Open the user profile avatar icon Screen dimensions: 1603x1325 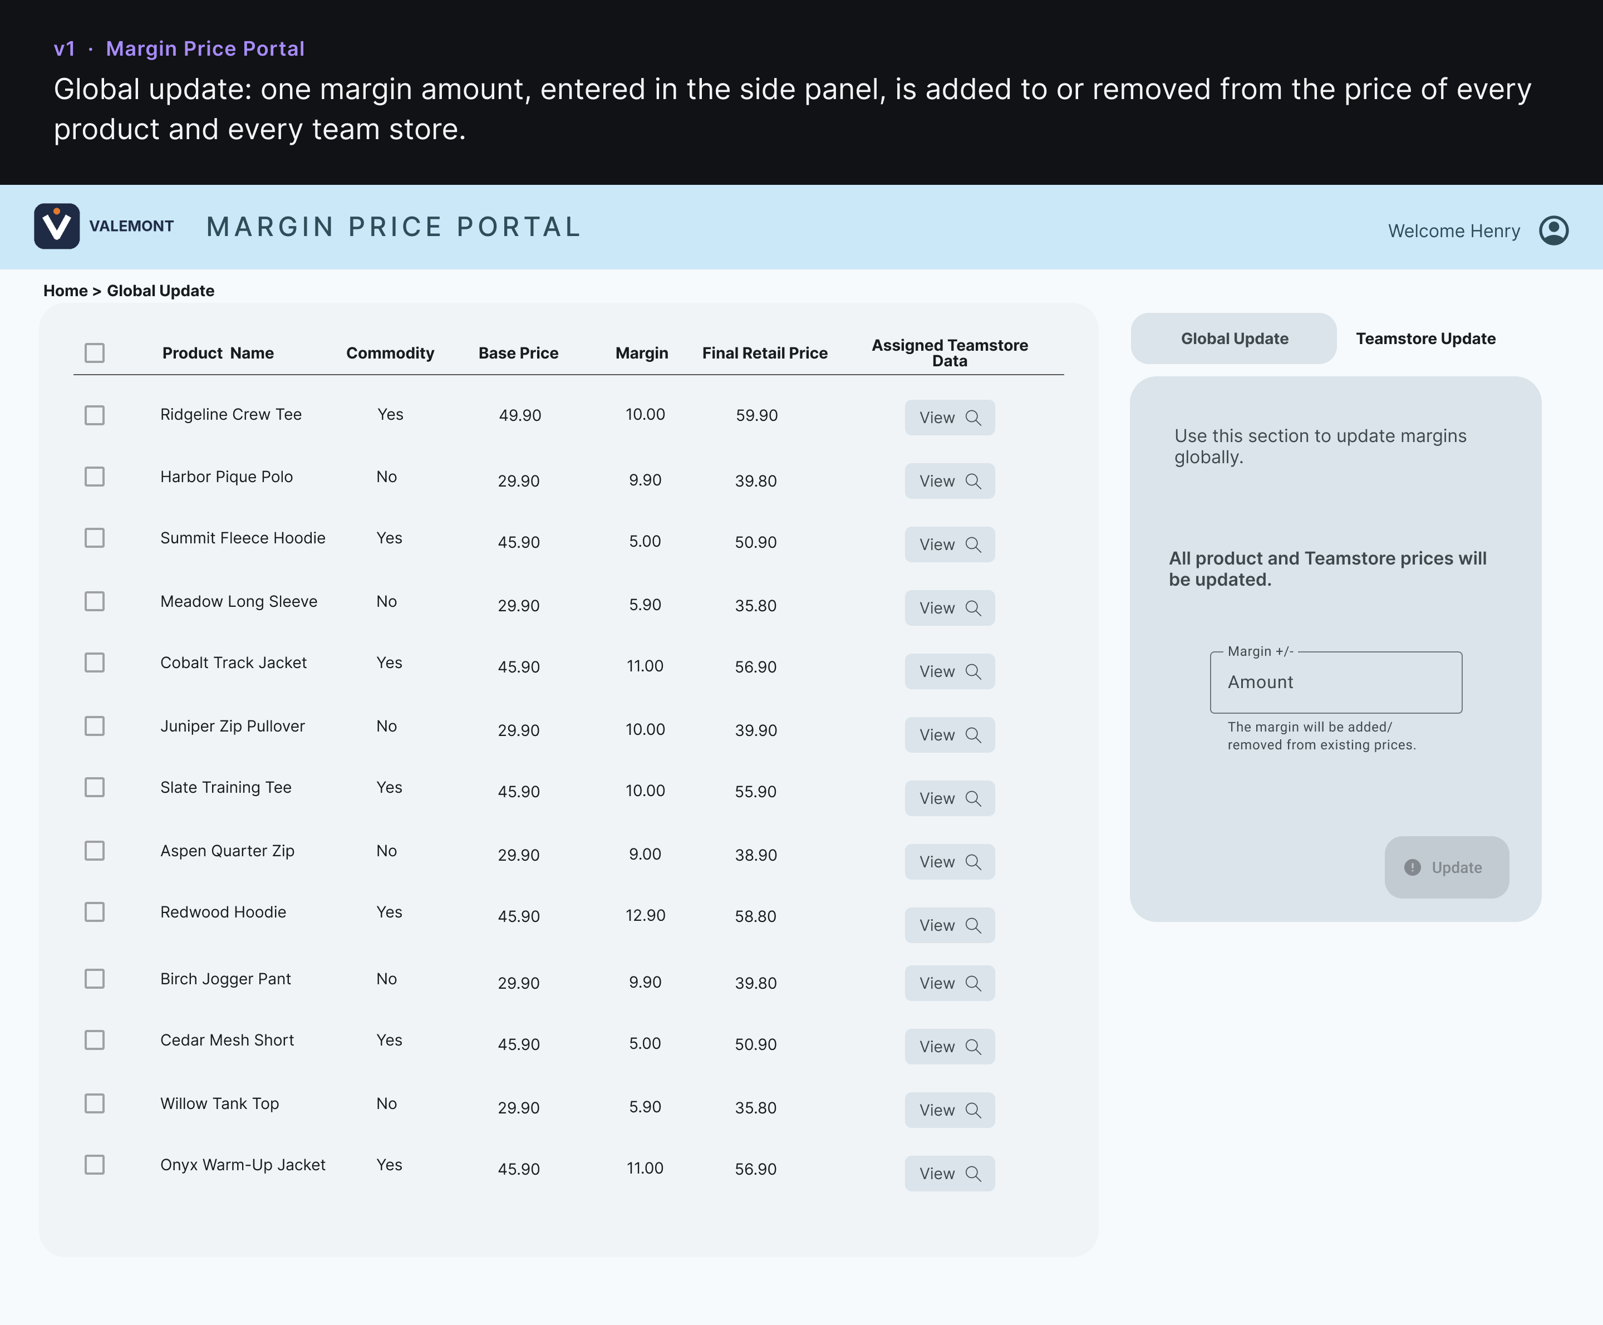click(x=1553, y=230)
